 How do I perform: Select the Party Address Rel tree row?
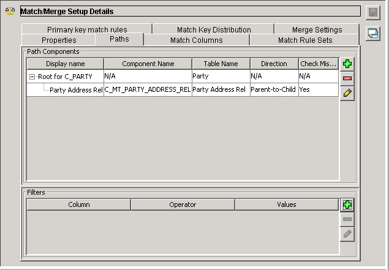pyautogui.click(x=75, y=89)
